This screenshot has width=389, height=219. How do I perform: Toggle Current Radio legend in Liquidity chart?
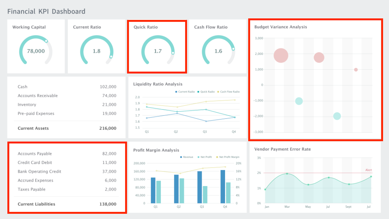pyautogui.click(x=185, y=92)
